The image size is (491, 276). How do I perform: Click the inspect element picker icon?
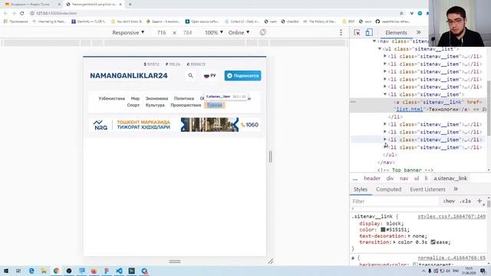click(357, 32)
